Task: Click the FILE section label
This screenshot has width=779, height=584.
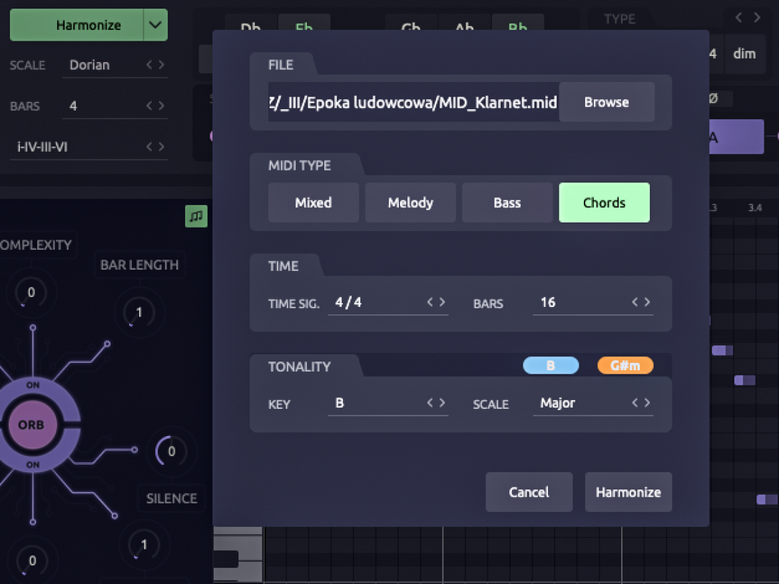Action: pyautogui.click(x=281, y=65)
